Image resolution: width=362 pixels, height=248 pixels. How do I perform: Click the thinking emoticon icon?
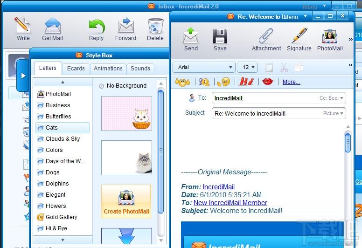tap(223, 82)
